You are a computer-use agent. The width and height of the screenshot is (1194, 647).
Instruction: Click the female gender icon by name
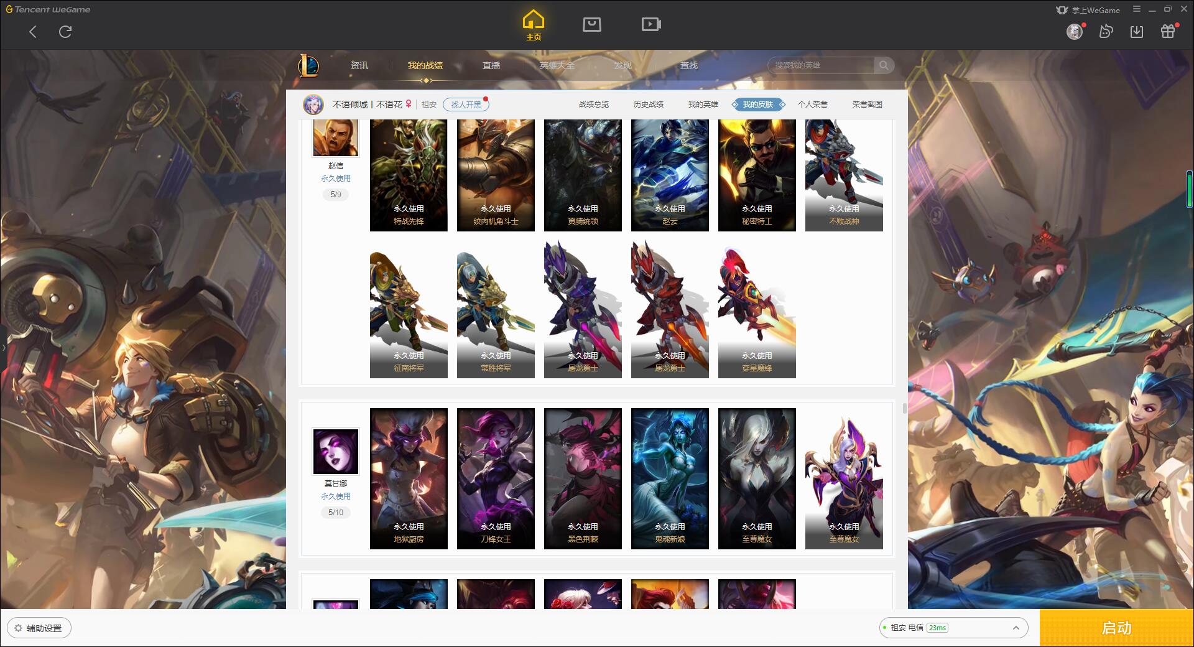coord(409,104)
